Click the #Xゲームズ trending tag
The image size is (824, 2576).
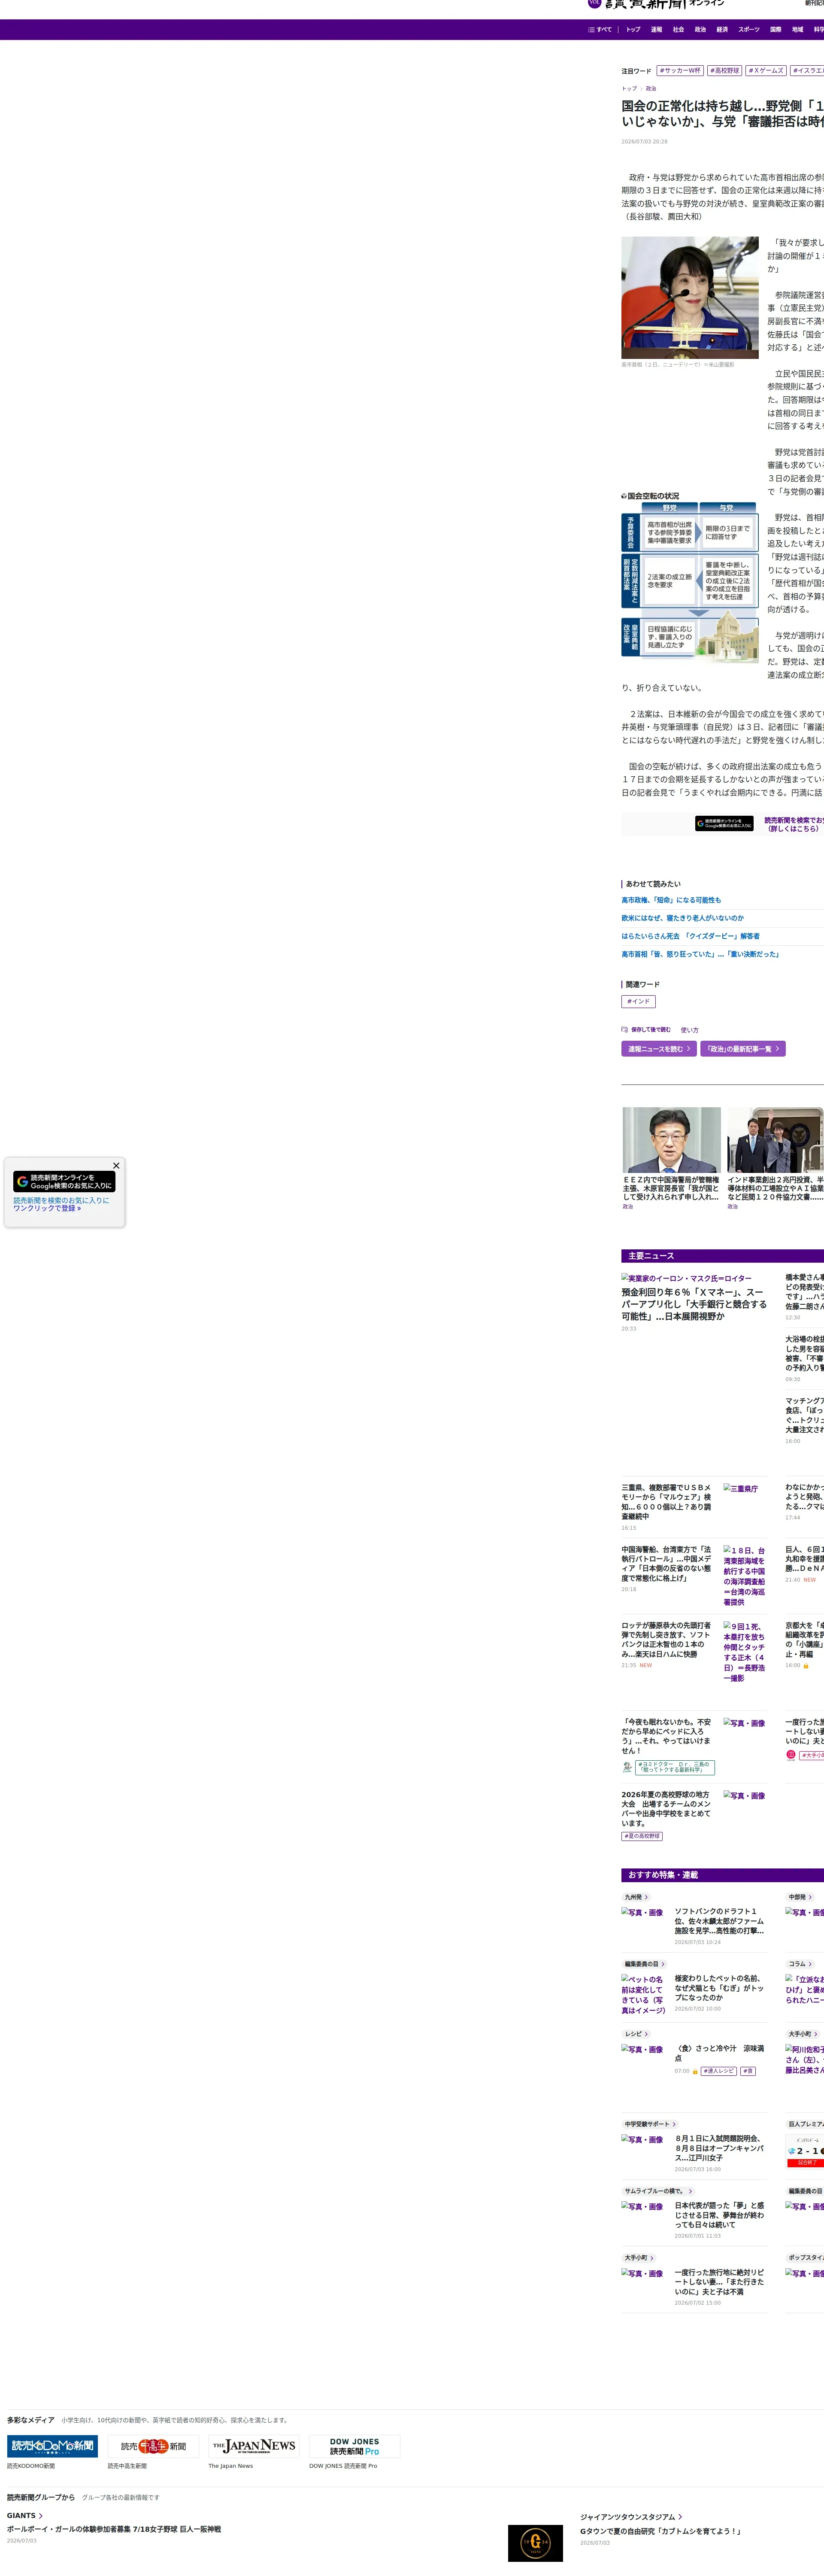click(766, 71)
